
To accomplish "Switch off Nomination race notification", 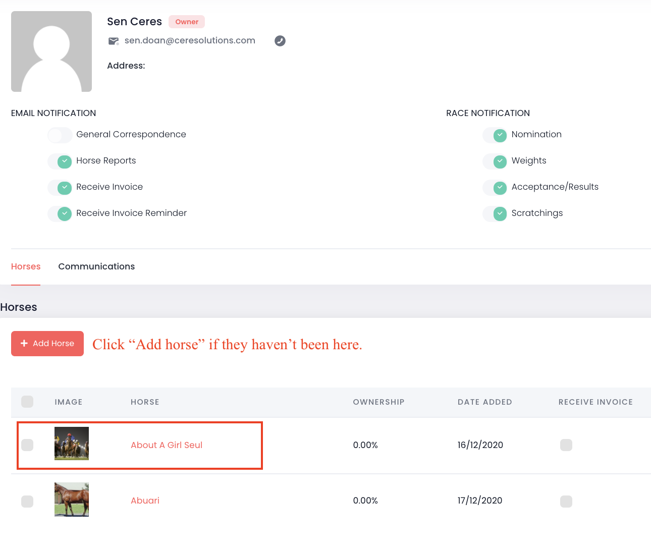I will (495, 135).
